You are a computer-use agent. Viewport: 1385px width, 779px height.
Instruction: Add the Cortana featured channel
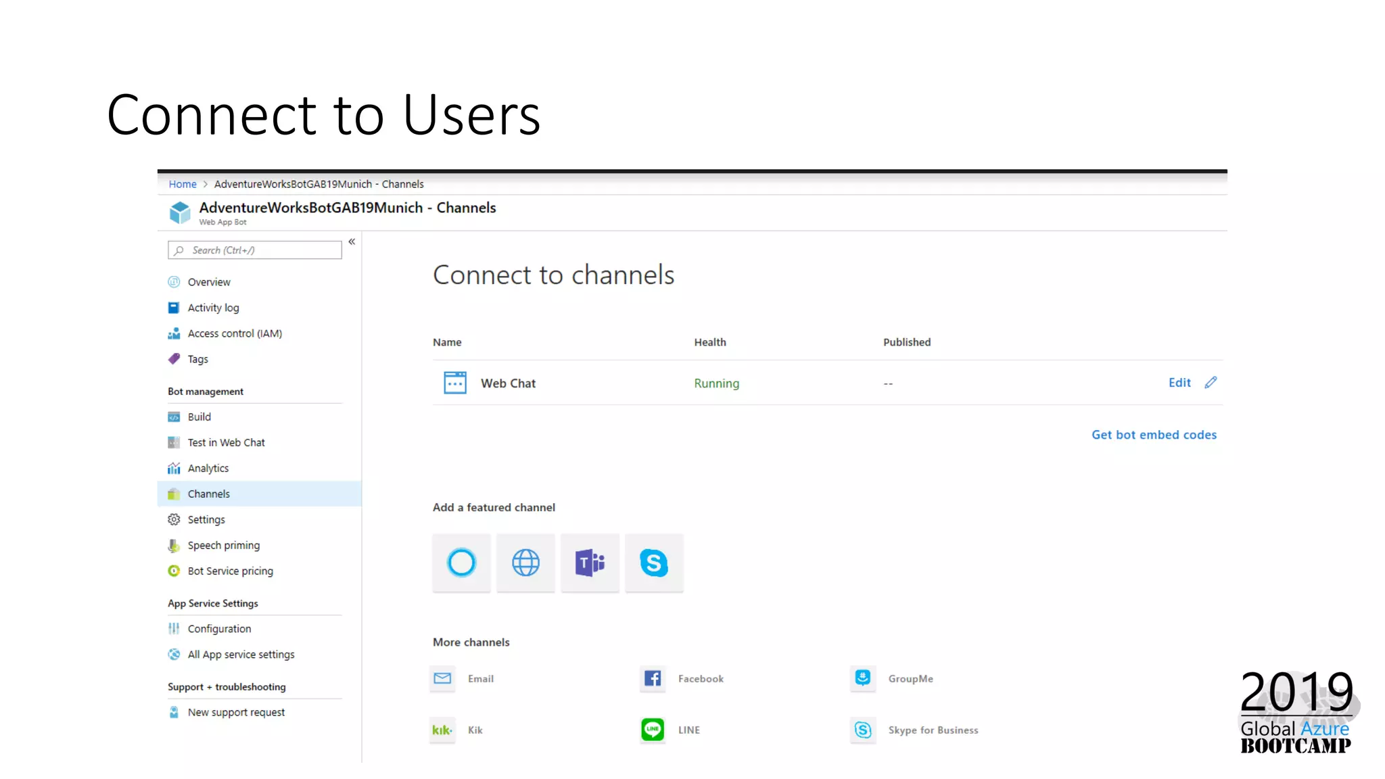pos(461,563)
